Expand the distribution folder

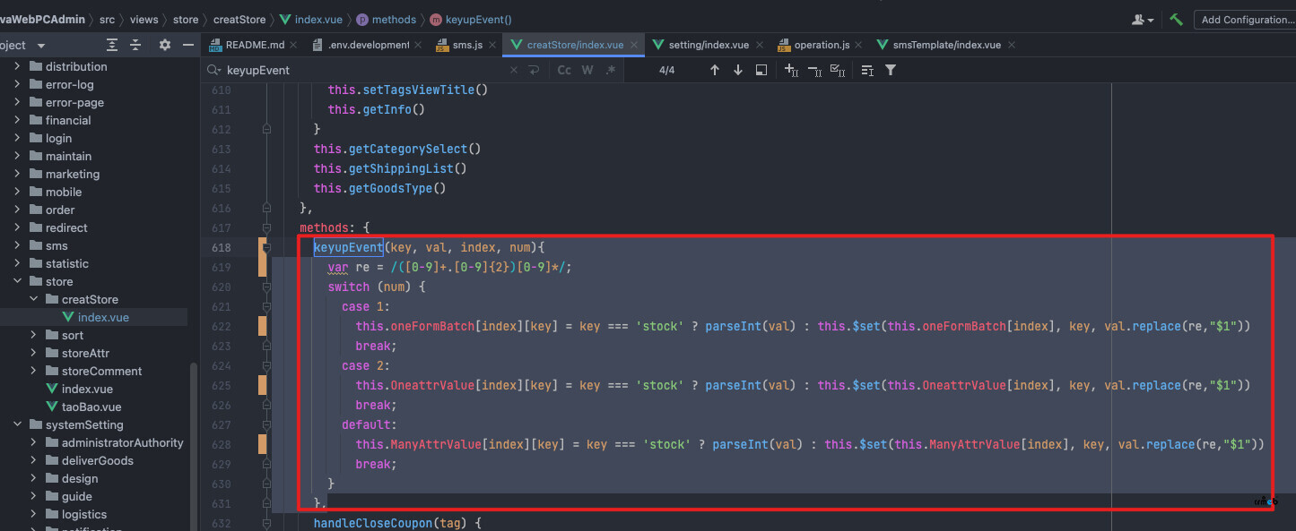(x=17, y=66)
